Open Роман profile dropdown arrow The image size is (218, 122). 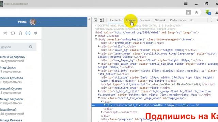pos(39,22)
